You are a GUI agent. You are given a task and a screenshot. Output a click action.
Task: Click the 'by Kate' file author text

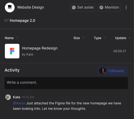(28, 55)
